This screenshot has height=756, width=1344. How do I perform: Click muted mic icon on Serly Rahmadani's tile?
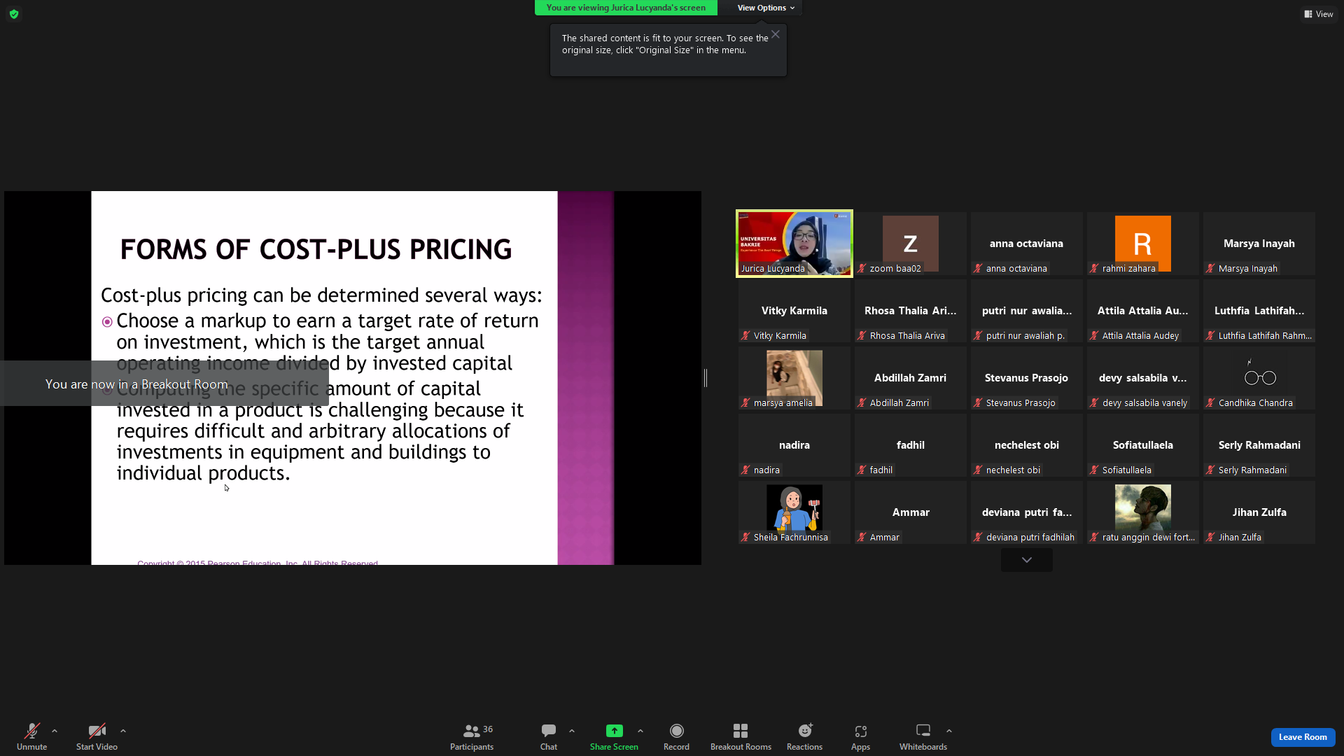(x=1211, y=470)
